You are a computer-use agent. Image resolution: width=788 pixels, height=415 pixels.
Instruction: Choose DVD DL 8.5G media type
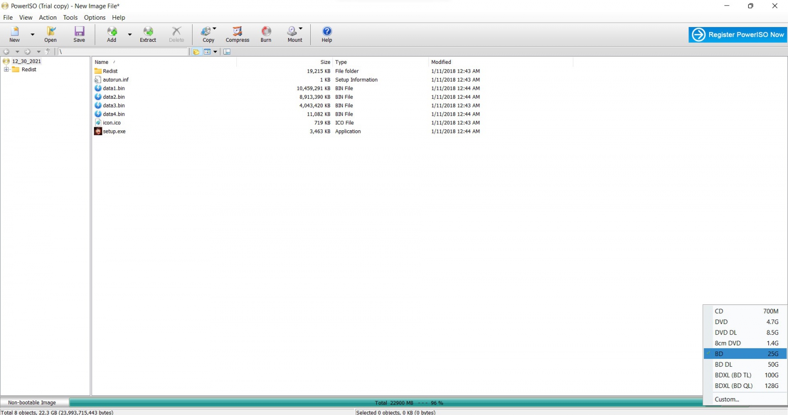(745, 332)
